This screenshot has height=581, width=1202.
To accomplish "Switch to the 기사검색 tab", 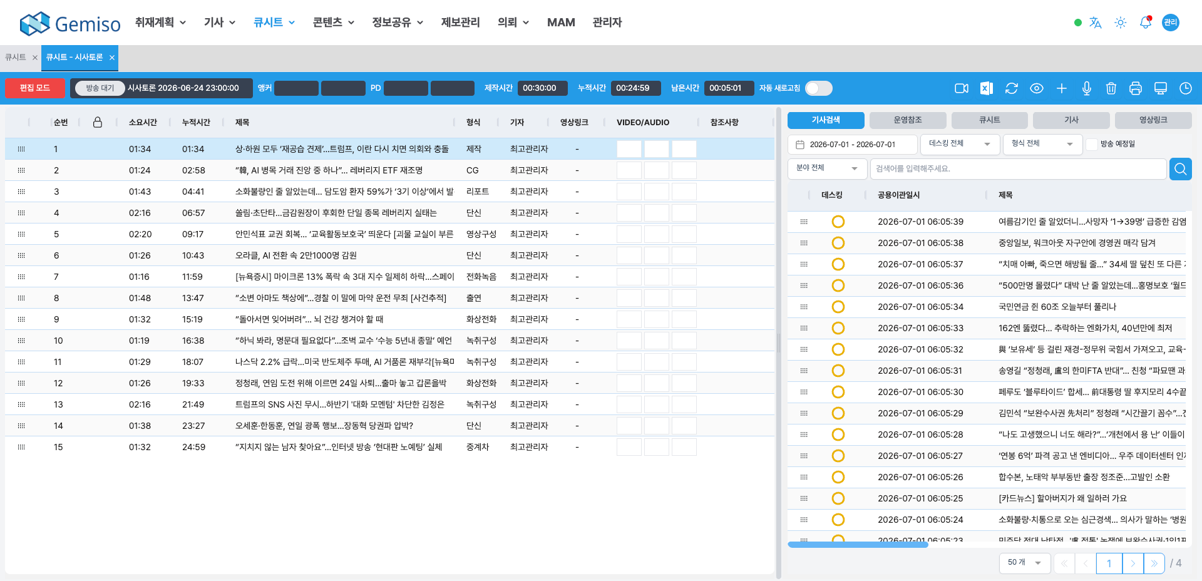I will 826,120.
